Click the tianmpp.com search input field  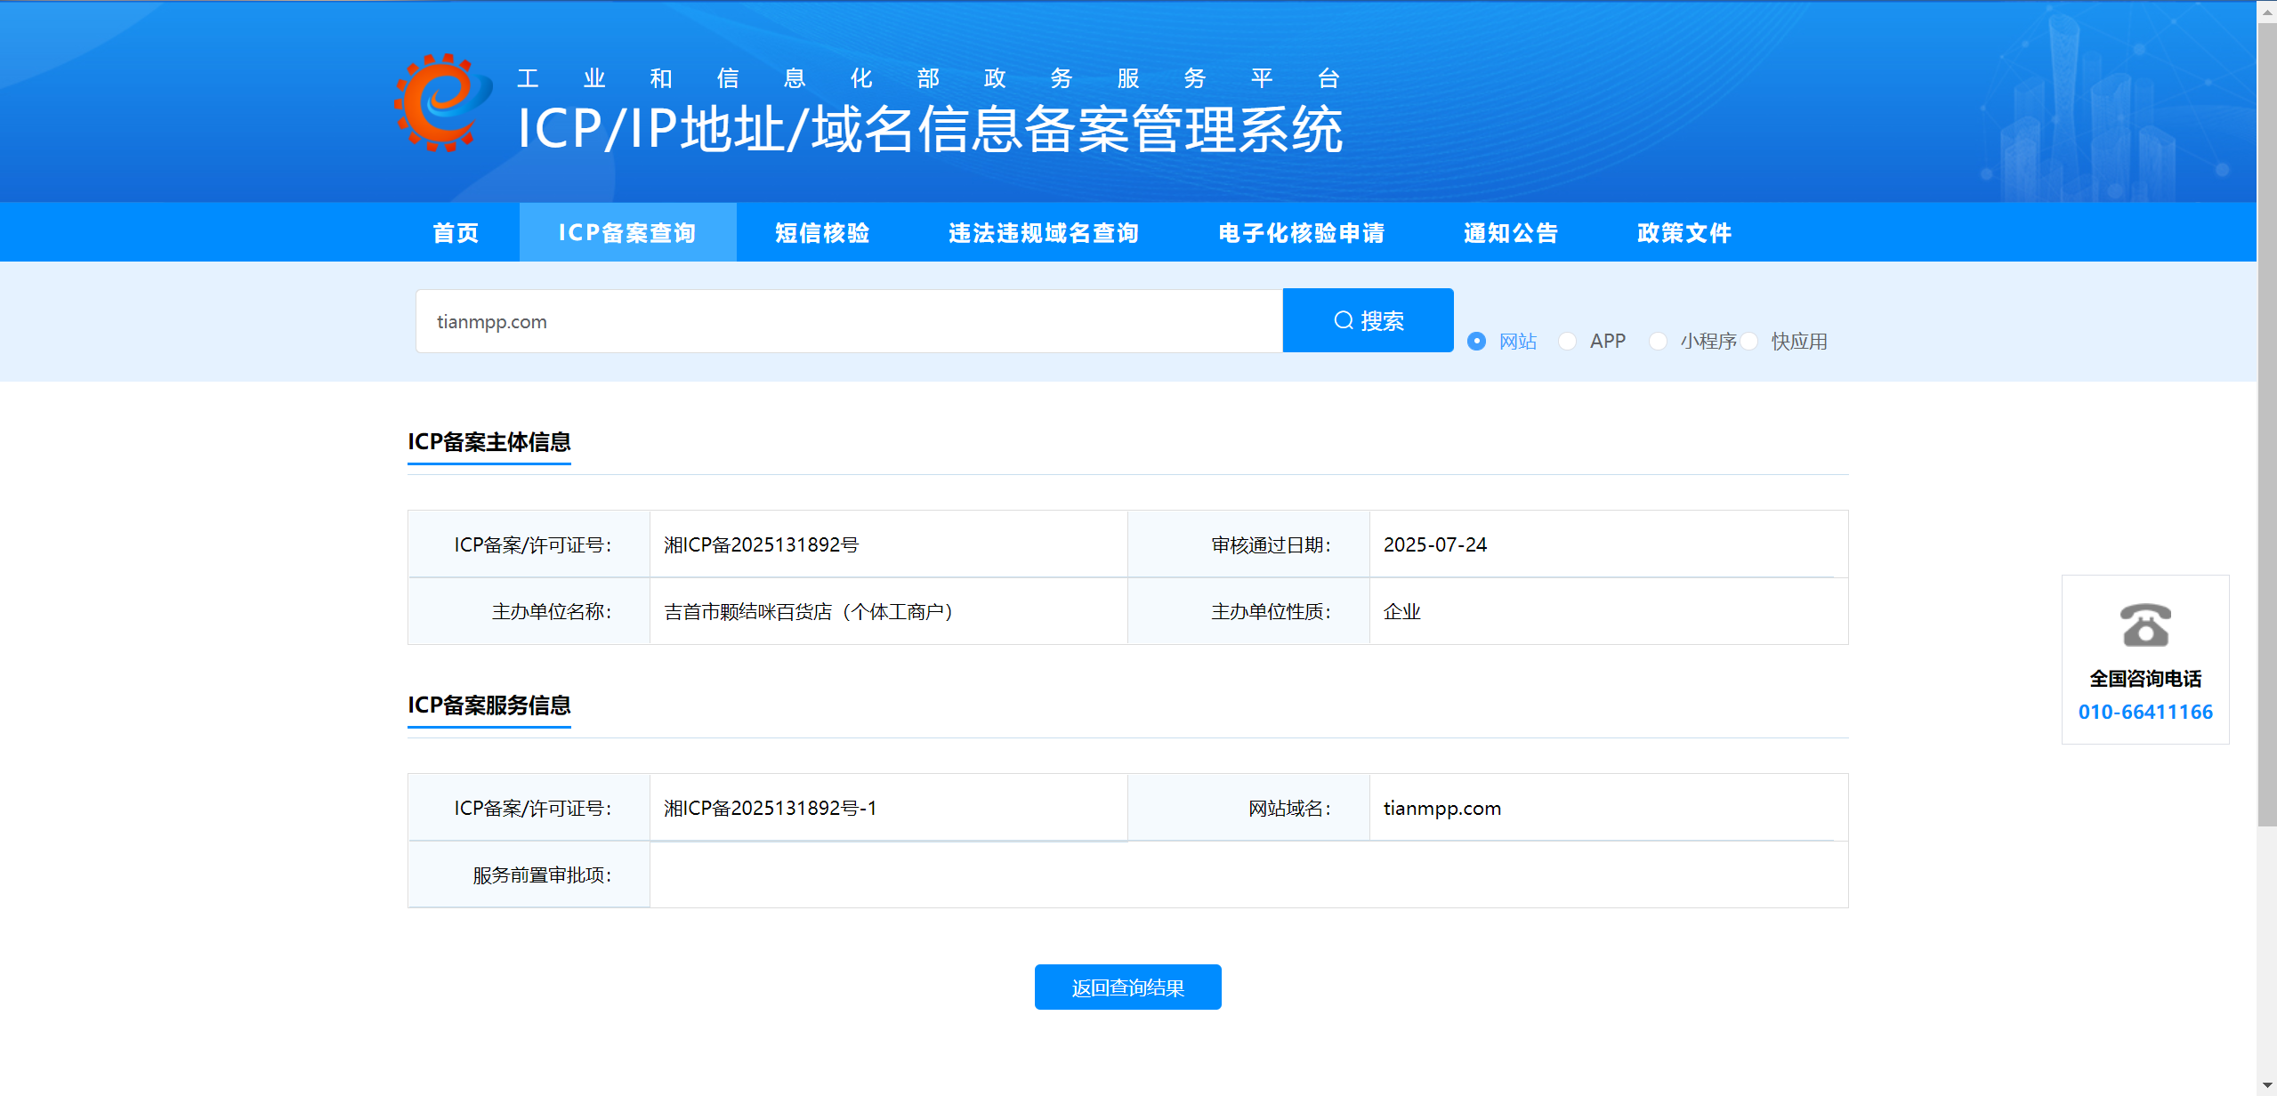[848, 321]
